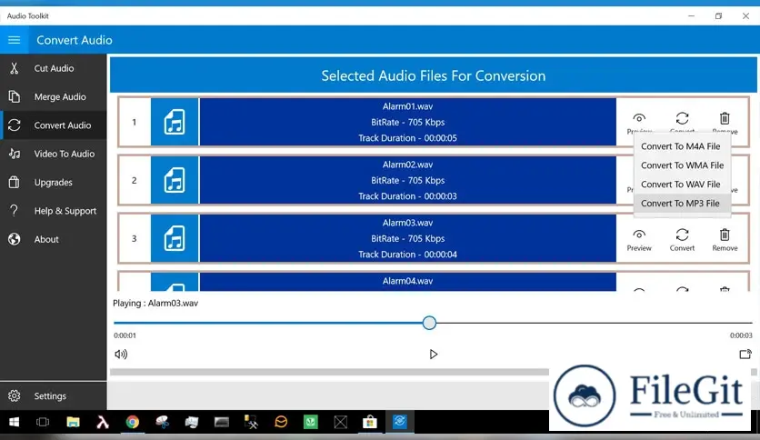
Task: Click the Alarm02.wav music file thumbnail
Action: pyautogui.click(x=175, y=180)
